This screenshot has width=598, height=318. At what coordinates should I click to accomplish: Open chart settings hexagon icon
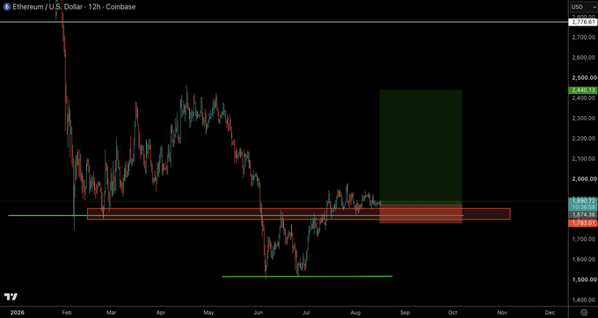pos(584,312)
